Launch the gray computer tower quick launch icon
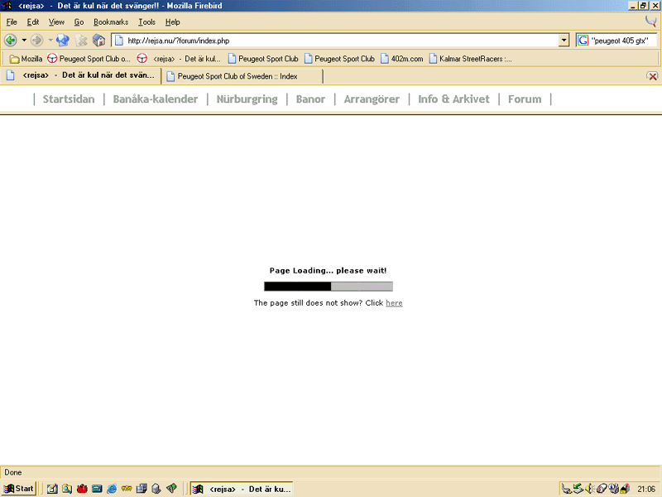The image size is (662, 497). coord(156,489)
